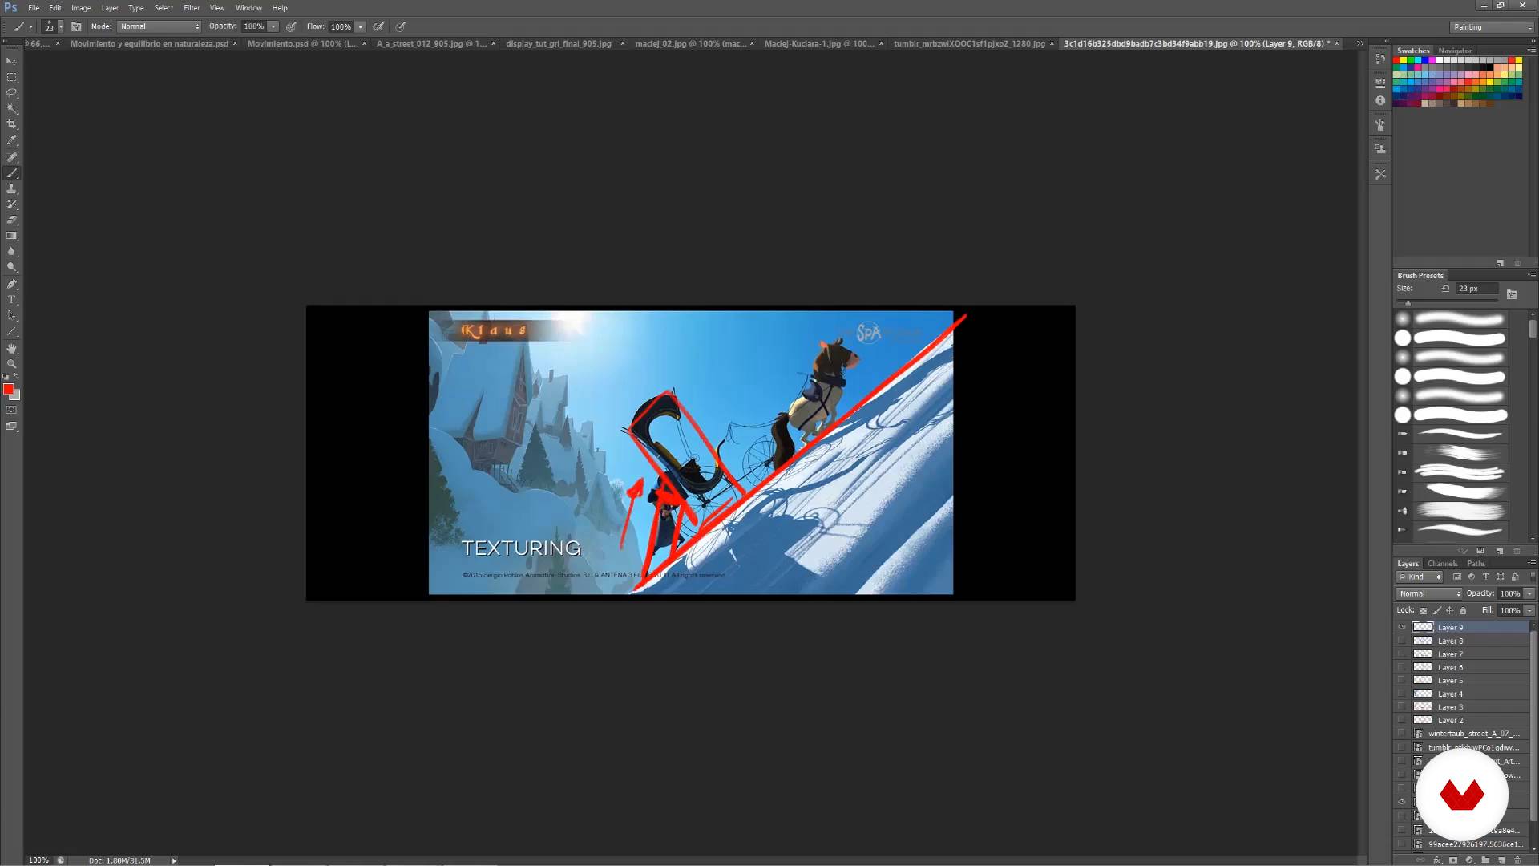Select the Magic Wand tool
This screenshot has height=866, width=1539.
[x=11, y=109]
